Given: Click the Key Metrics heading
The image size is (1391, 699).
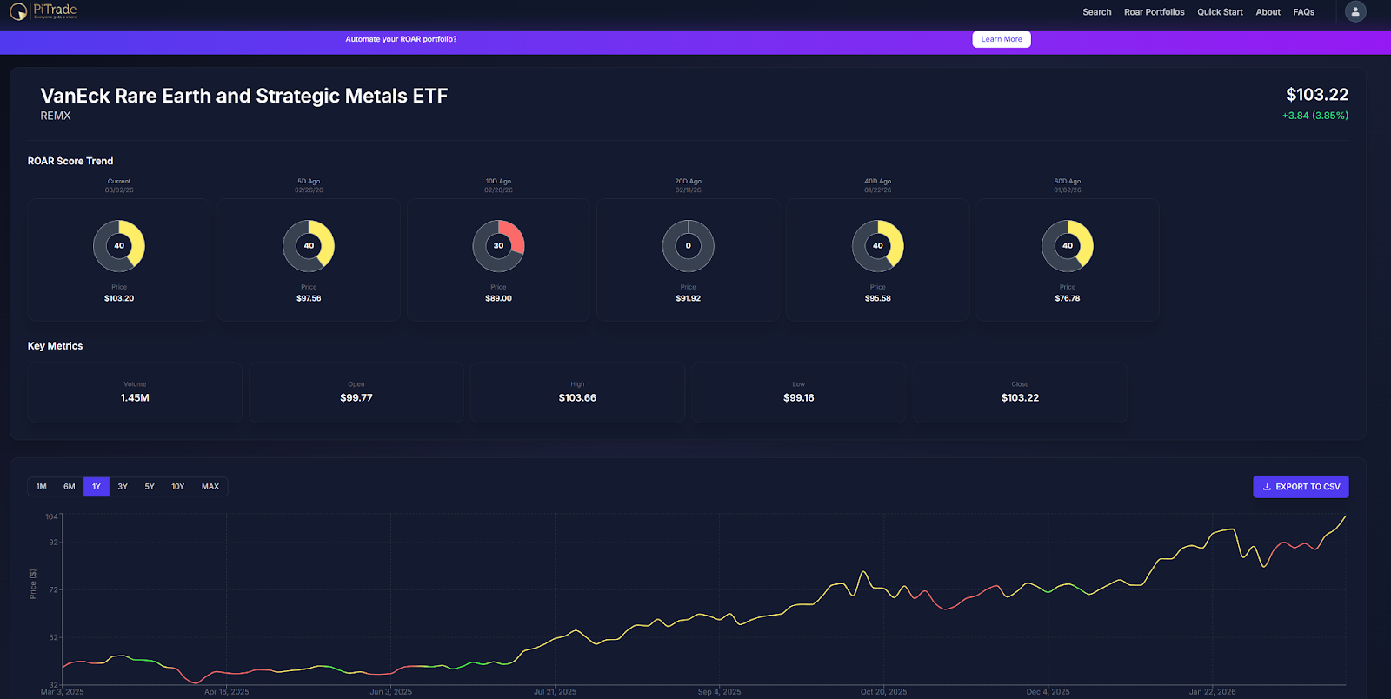Looking at the screenshot, I should click(56, 346).
